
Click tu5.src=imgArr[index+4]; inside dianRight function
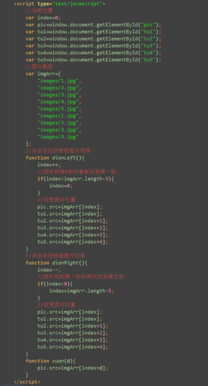tap(73, 347)
